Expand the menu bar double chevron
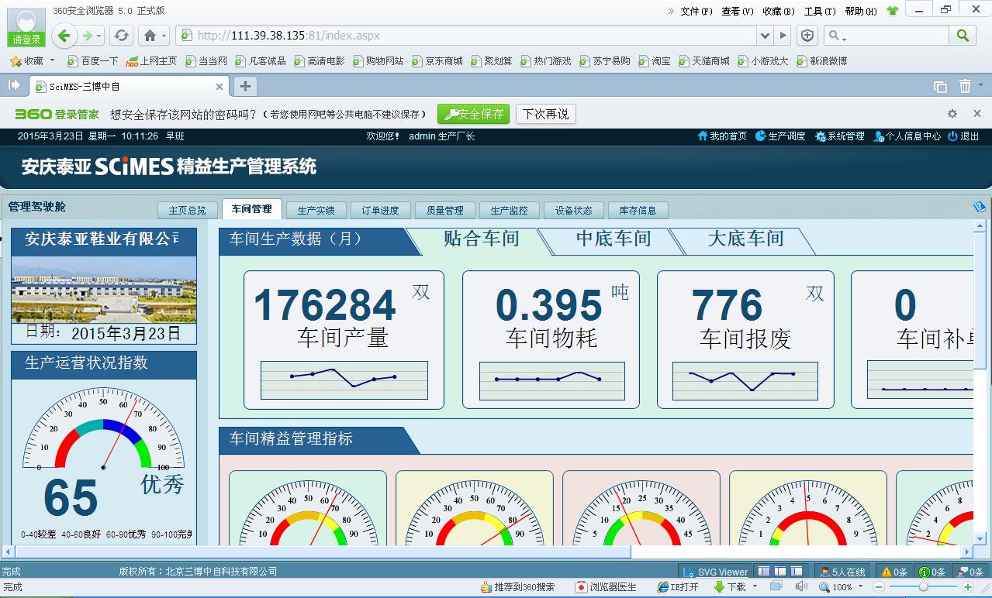 coord(671,11)
